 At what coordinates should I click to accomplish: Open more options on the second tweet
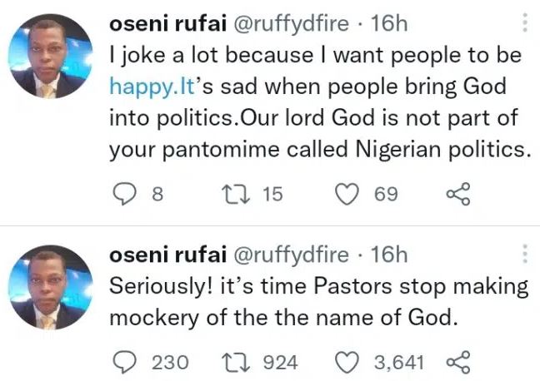tap(524, 255)
